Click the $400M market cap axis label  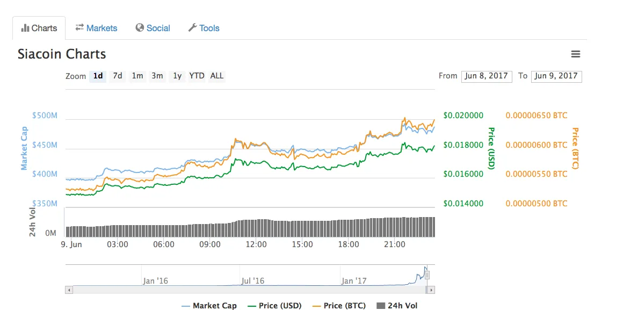coord(45,174)
